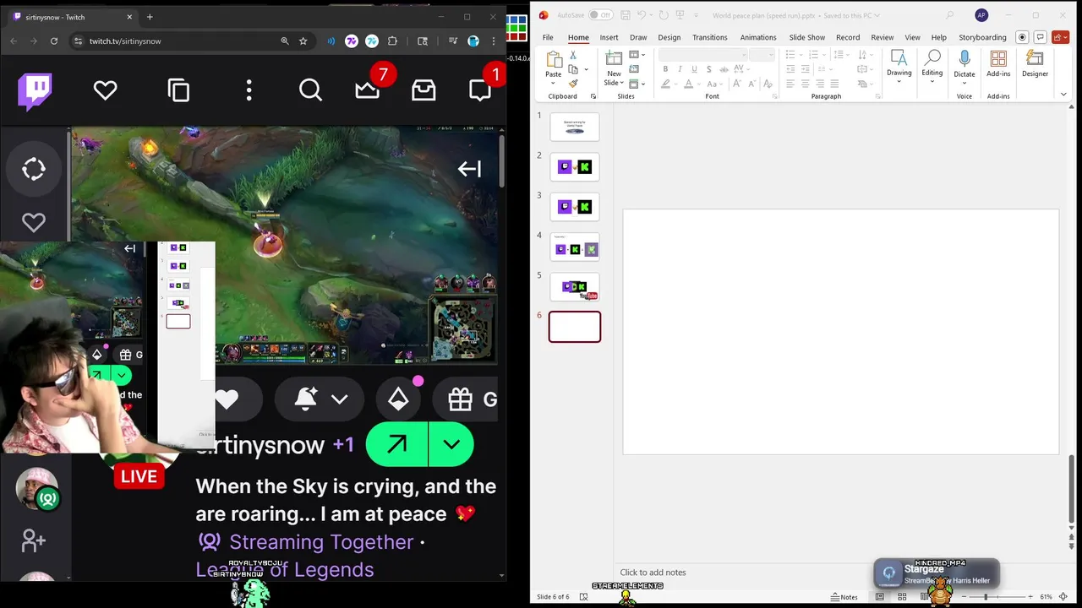Click the PowerPoint record circle icon near Storyboarding
The width and height of the screenshot is (1082, 608).
(1022, 37)
